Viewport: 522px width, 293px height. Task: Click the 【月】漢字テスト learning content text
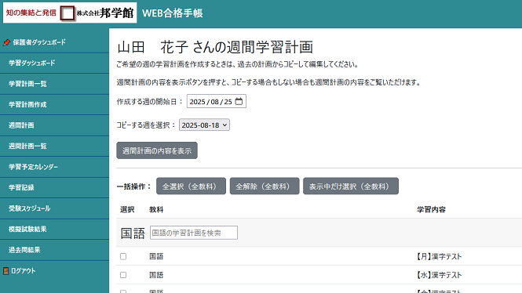click(x=439, y=256)
